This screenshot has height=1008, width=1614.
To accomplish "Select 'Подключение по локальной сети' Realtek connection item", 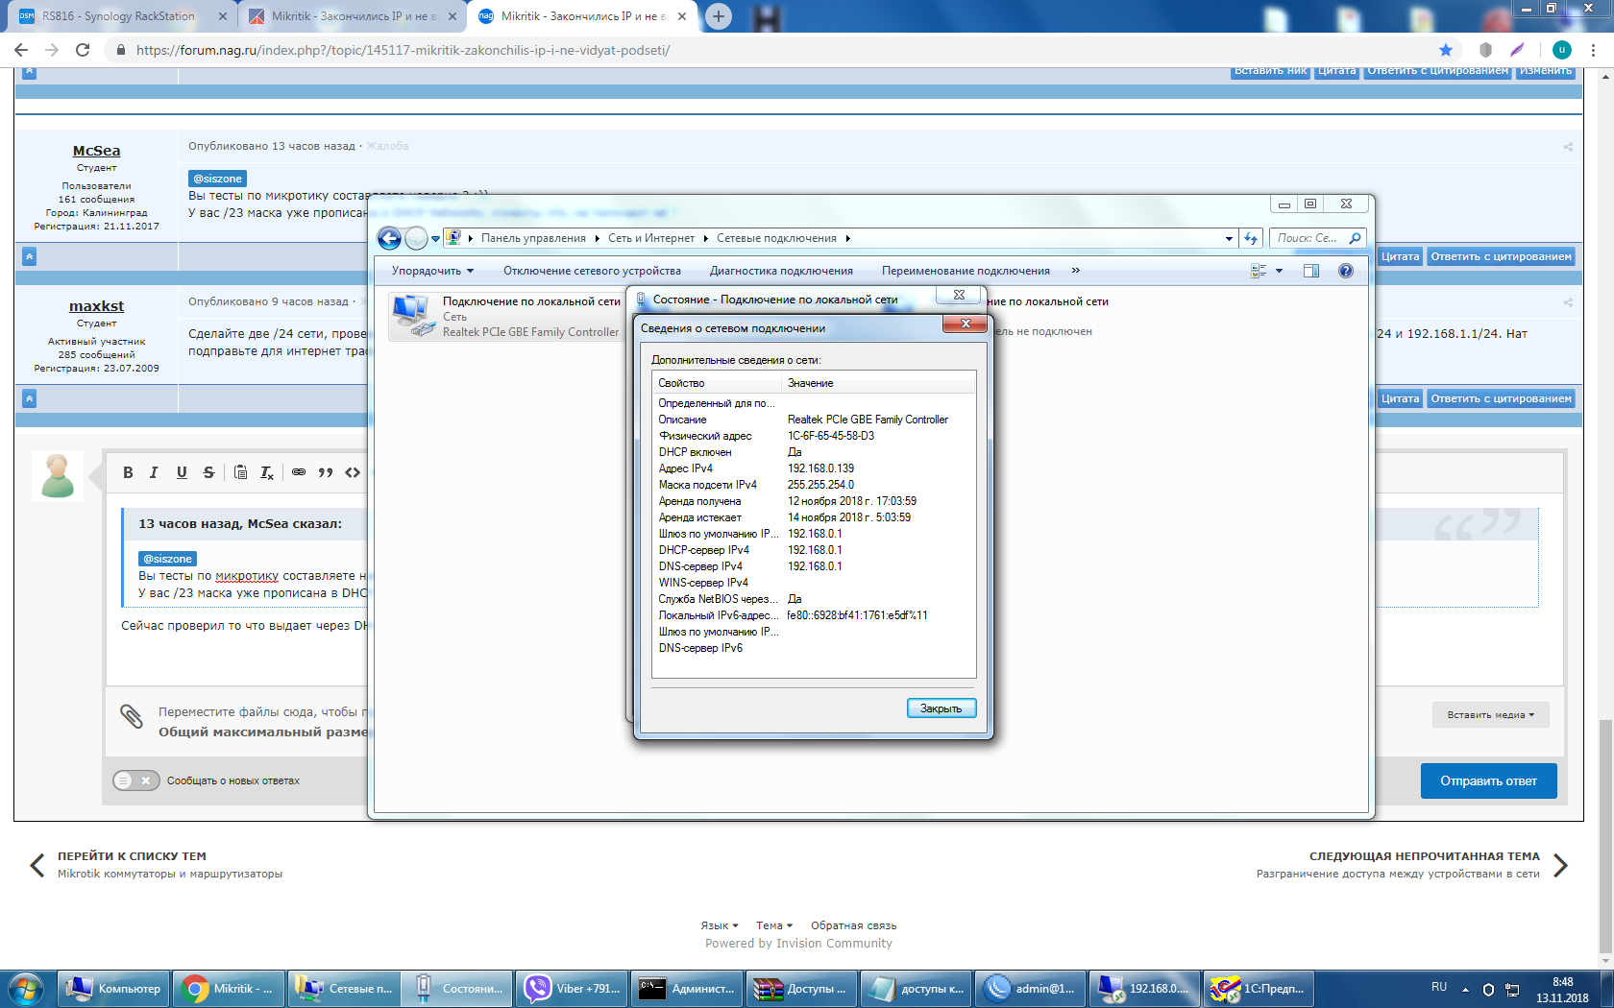I will tap(505, 316).
